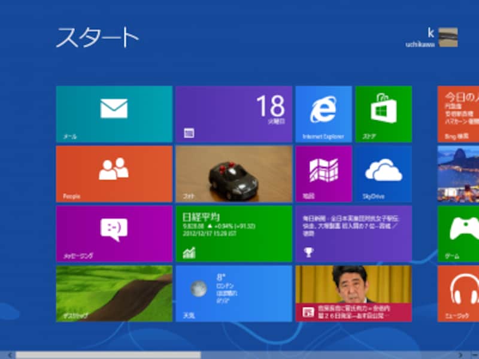Launch the Internet Explorer tile
Image resolution: width=479 pixels, height=359 pixels.
coord(324,114)
